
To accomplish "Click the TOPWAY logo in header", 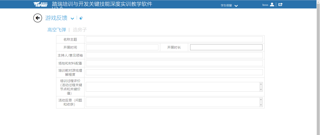I will pyautogui.click(x=40, y=4).
